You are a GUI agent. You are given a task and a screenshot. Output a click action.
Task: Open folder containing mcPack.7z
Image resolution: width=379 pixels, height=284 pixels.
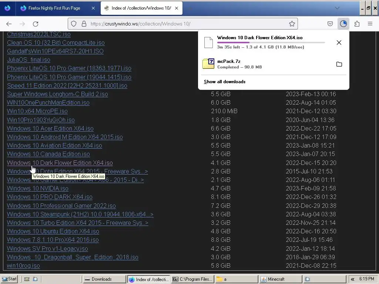339,64
